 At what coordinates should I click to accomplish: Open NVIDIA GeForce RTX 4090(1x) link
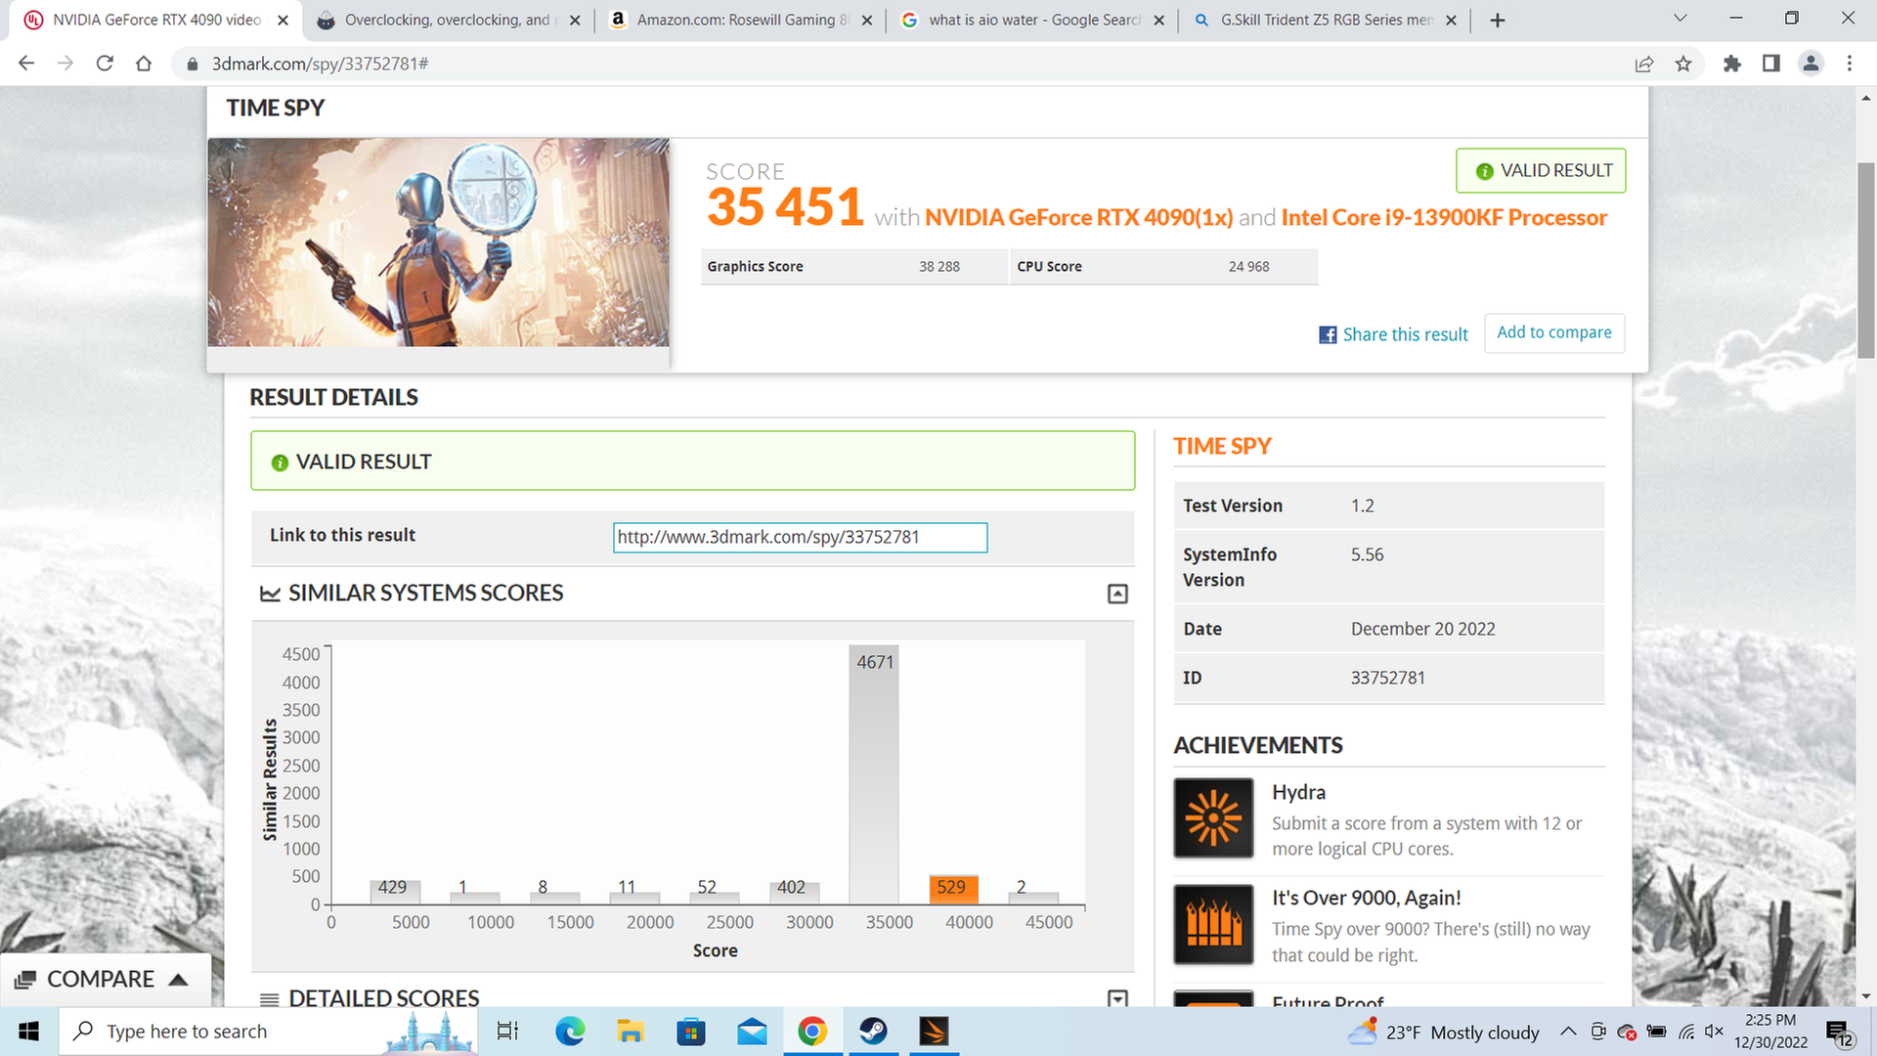click(x=1079, y=217)
